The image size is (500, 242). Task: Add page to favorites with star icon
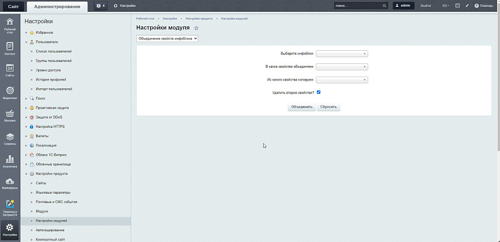pyautogui.click(x=196, y=28)
